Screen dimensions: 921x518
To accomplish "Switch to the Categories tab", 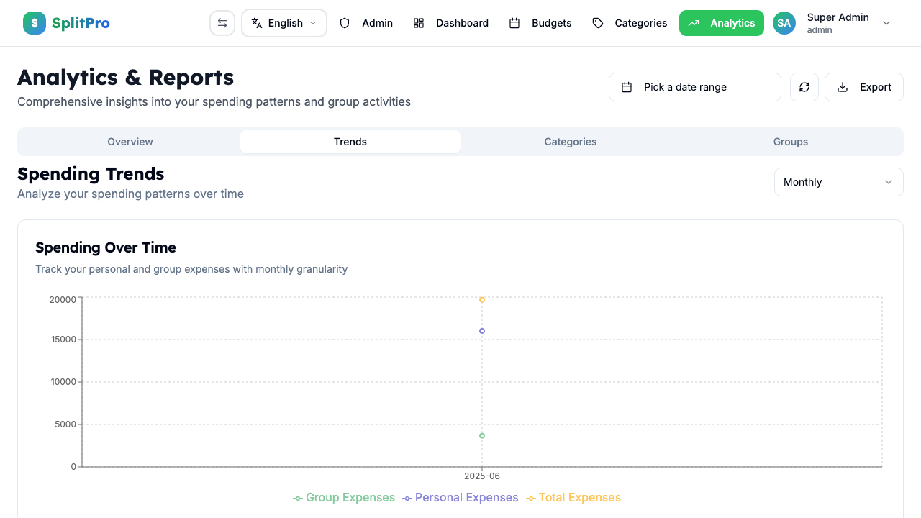I will pos(570,142).
